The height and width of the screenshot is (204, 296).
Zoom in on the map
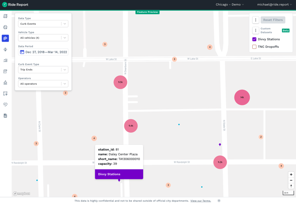point(291,174)
